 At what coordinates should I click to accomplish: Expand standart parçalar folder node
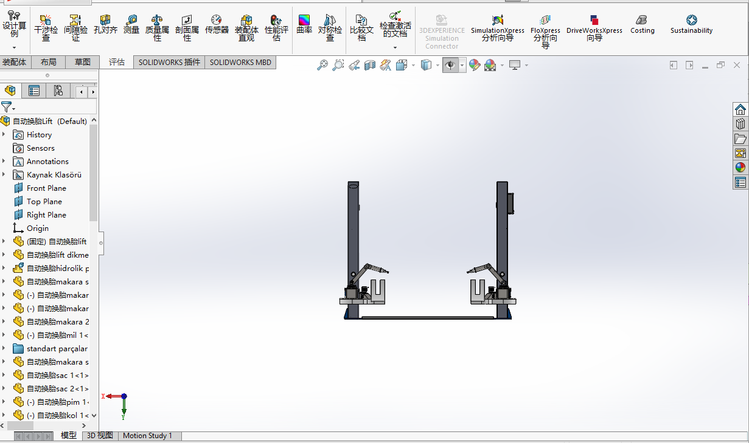click(4, 348)
